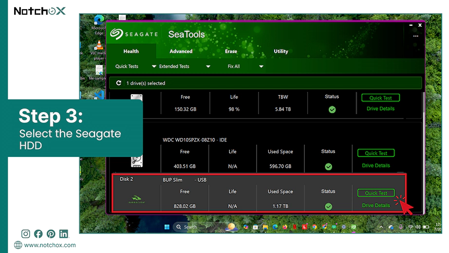Open the three-dot more options menu

pyautogui.click(x=416, y=36)
